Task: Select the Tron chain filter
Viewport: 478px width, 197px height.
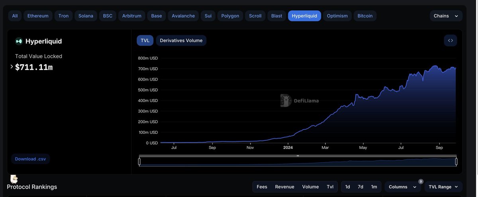Action: point(63,16)
